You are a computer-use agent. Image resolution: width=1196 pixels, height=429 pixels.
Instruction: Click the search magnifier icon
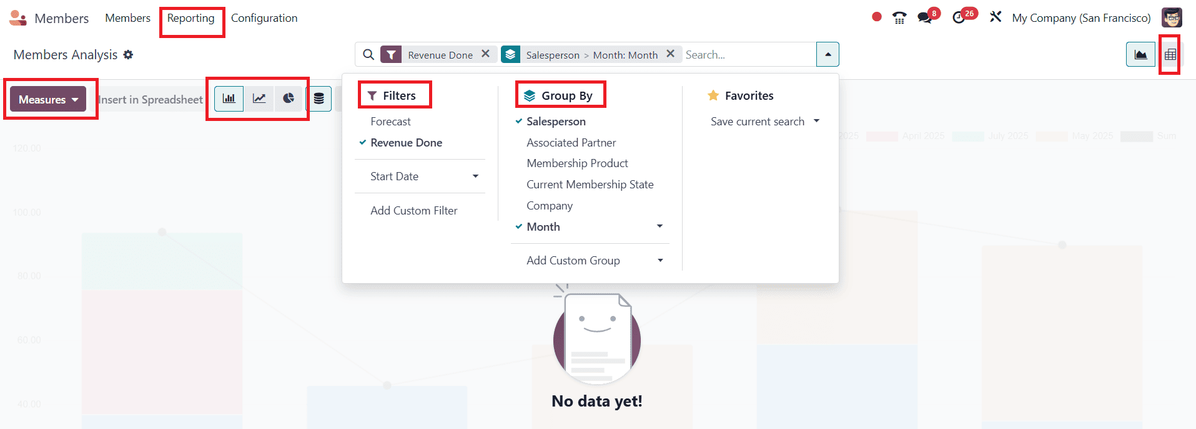(368, 55)
